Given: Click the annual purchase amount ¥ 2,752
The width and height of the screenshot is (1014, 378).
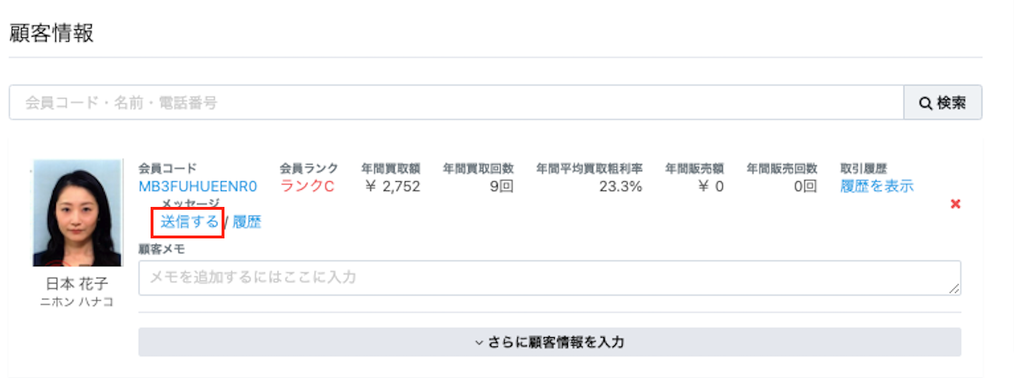Looking at the screenshot, I should [x=391, y=187].
